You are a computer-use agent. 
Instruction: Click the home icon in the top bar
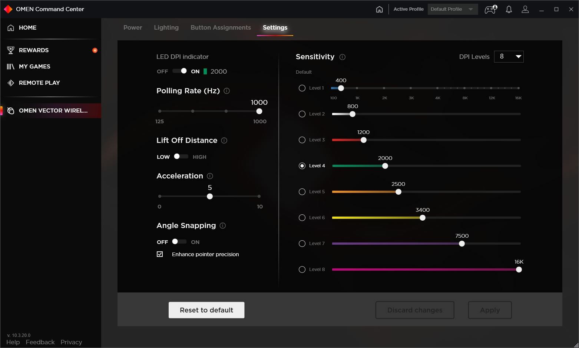tap(379, 9)
